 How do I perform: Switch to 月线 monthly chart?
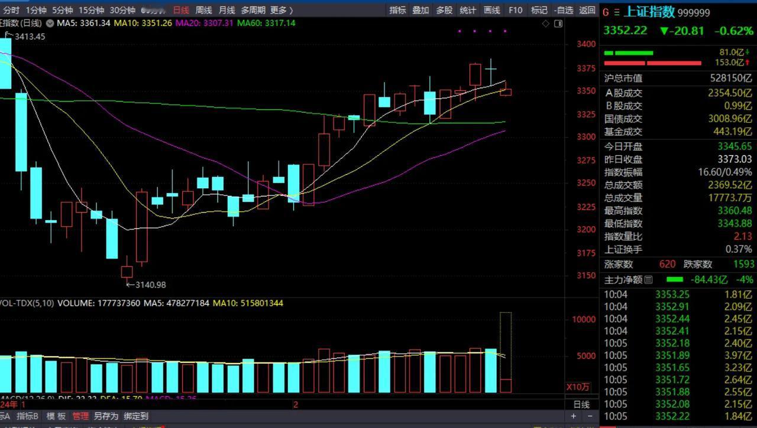pos(227,10)
